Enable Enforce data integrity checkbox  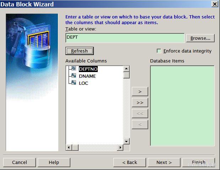(x=159, y=51)
